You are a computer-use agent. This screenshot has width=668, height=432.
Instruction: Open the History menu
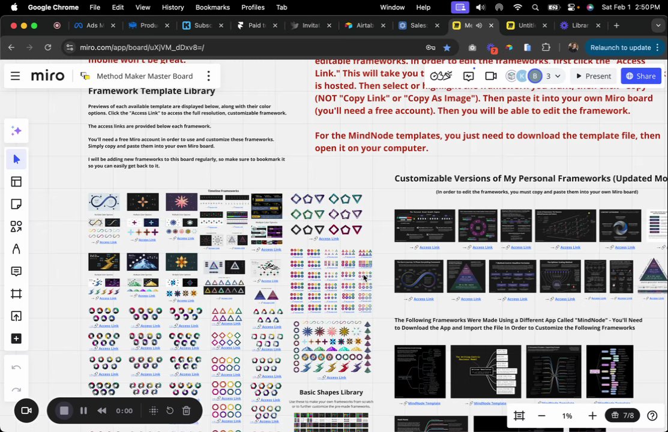point(172,7)
